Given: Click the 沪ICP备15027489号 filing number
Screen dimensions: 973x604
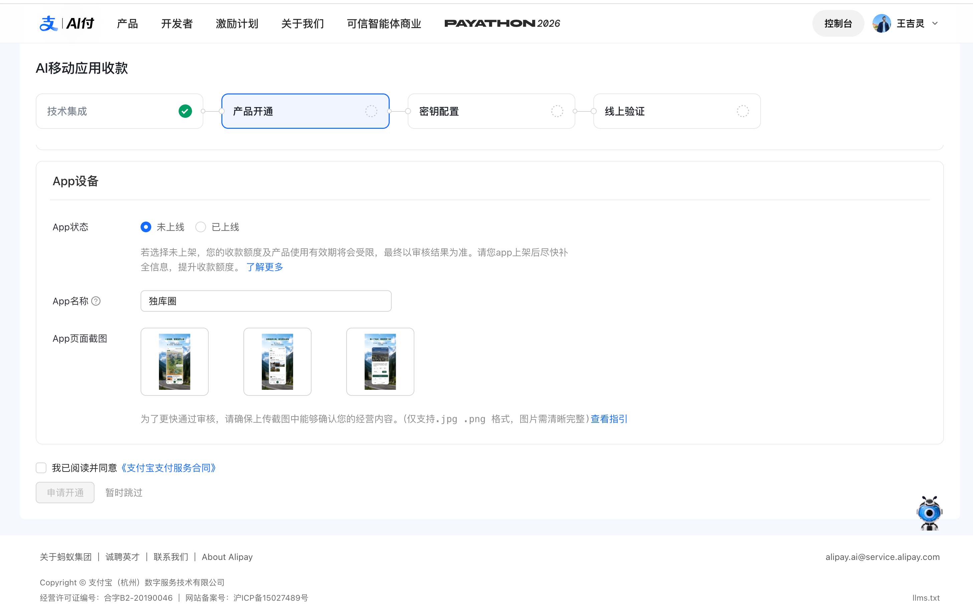Looking at the screenshot, I should pos(271,598).
